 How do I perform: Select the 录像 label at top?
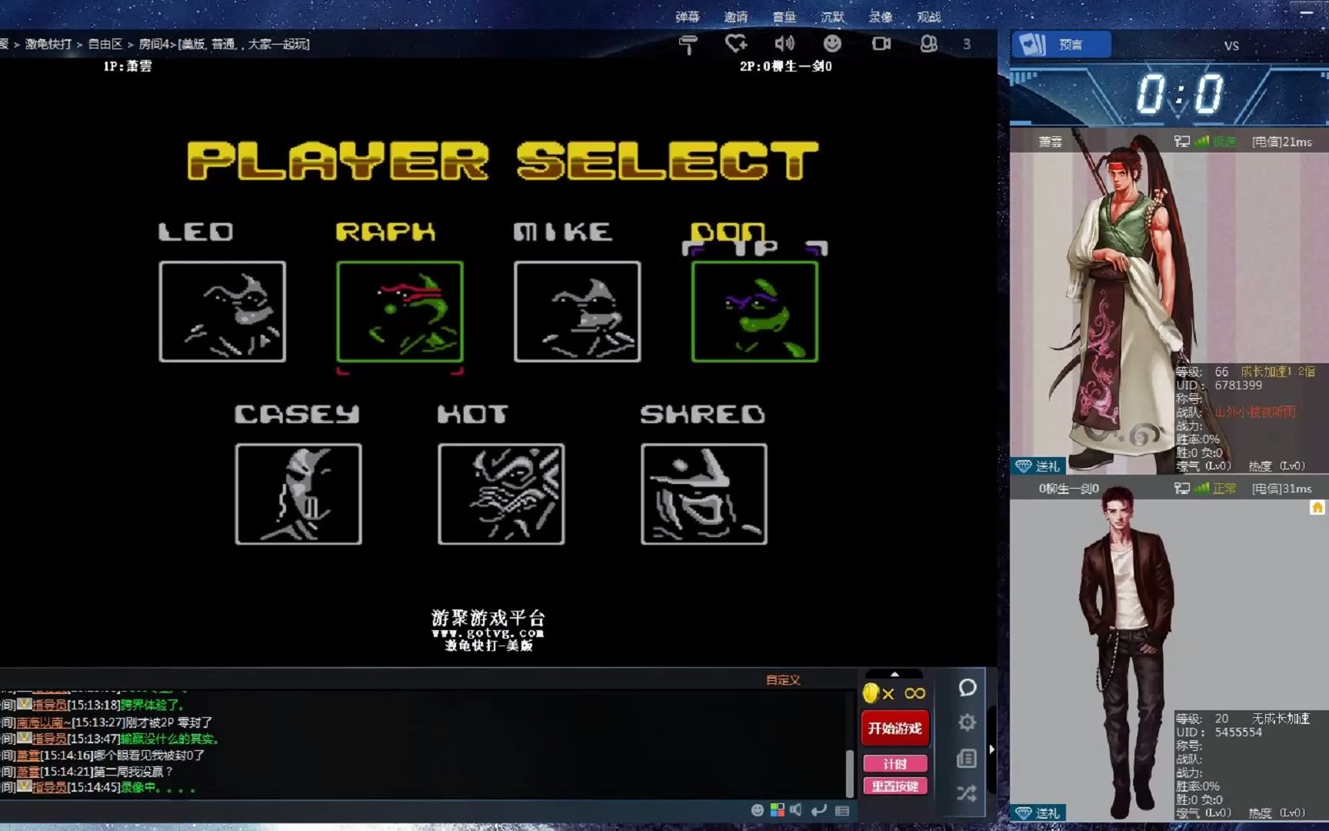click(x=881, y=17)
